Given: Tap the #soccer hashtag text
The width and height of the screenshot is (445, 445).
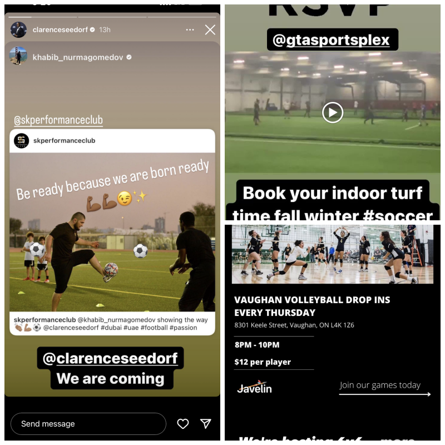Looking at the screenshot, I should [x=398, y=215].
